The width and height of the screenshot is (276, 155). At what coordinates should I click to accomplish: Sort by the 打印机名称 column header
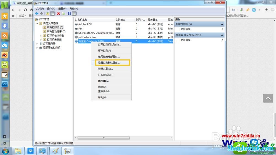94,20
